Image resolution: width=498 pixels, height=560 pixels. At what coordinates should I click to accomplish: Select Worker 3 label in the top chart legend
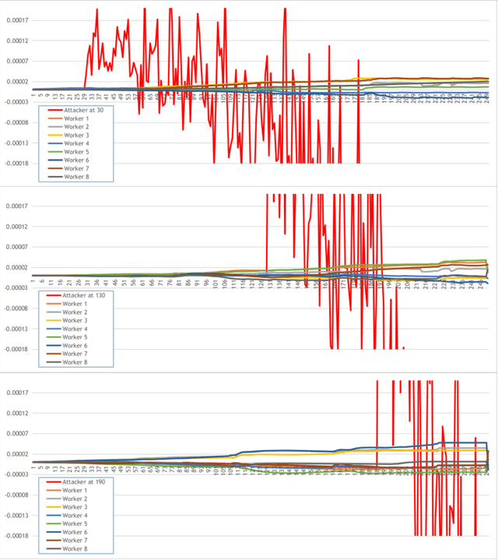pos(76,135)
